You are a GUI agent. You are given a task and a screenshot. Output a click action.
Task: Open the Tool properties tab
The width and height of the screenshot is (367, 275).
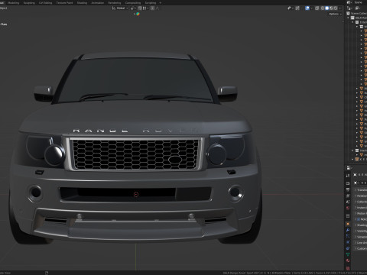pos(348,176)
